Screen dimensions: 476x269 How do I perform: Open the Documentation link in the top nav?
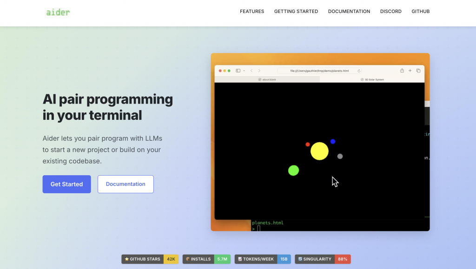(x=349, y=12)
